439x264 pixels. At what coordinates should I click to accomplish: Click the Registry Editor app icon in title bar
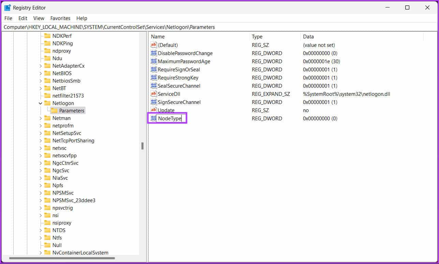click(x=7, y=7)
